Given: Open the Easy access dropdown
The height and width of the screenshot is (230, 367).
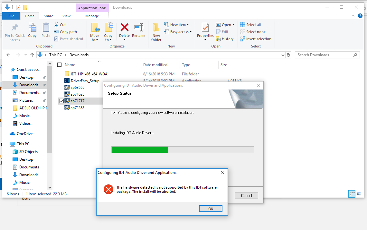Looking at the screenshot, I should (x=178, y=32).
